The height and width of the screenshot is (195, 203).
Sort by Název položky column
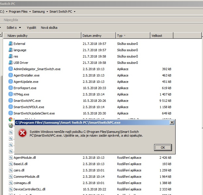point(42,36)
